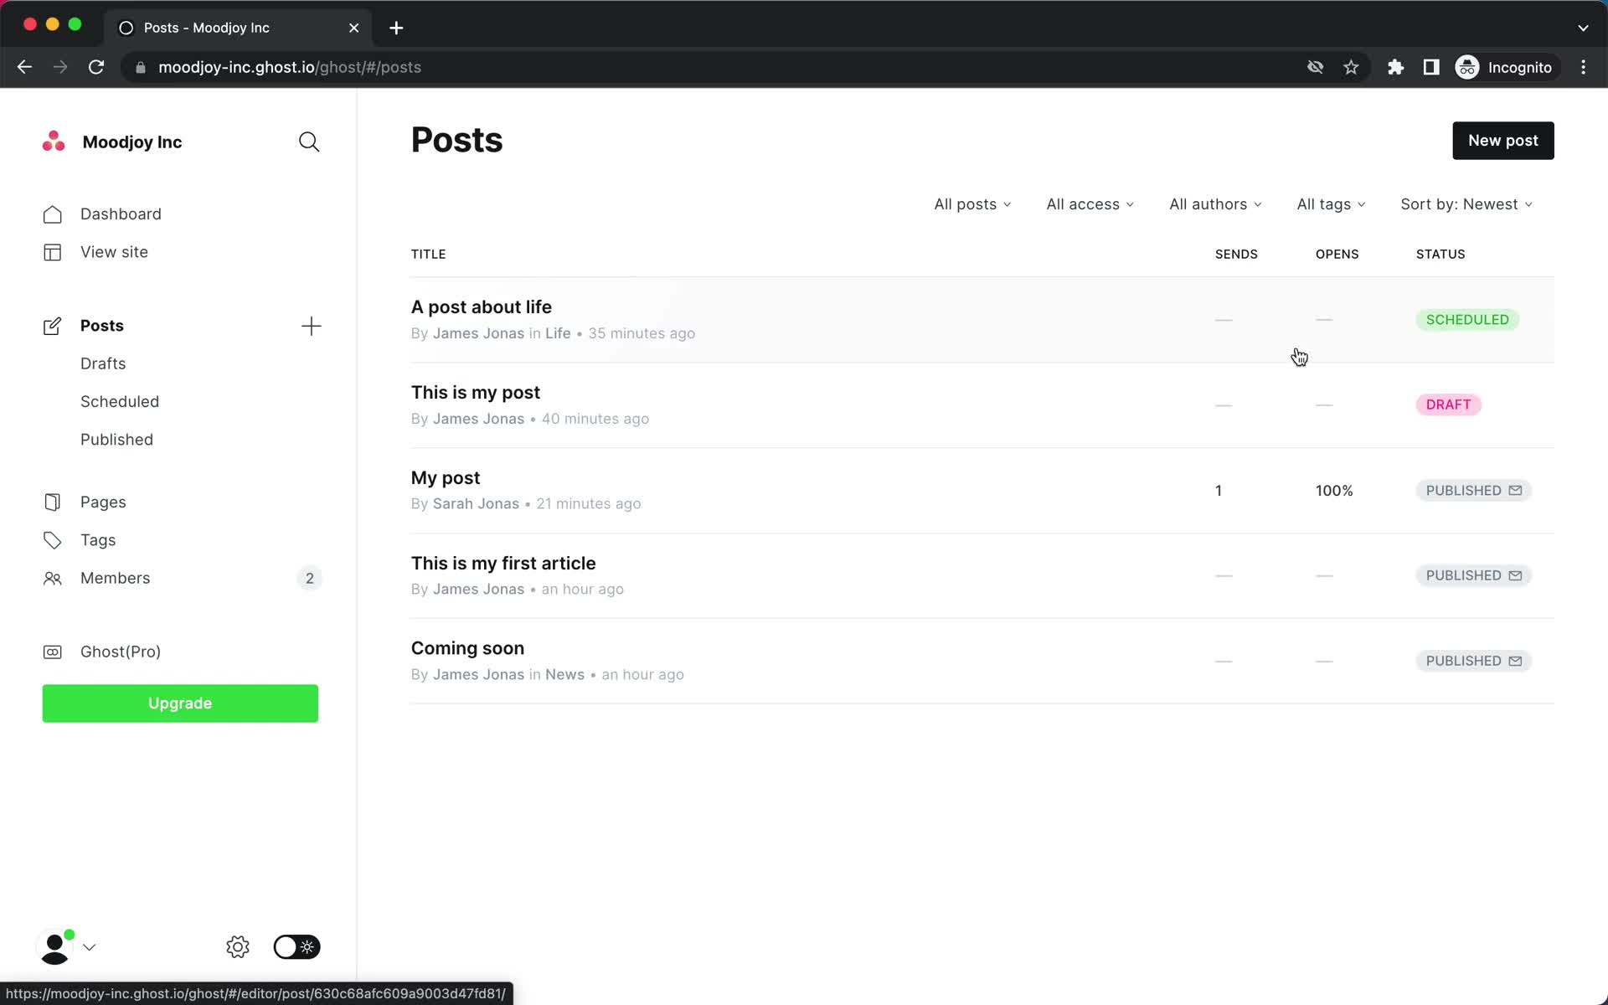
Task: Close the Posts - Moodjoy Inc tab
Action: point(354,28)
